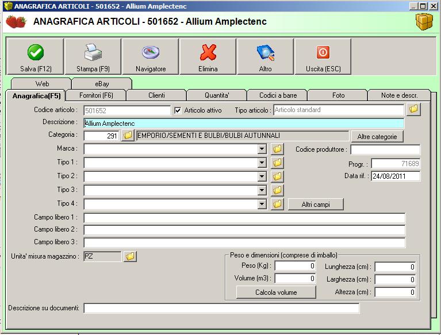Click the Altezza (cm) input field

tap(395, 292)
